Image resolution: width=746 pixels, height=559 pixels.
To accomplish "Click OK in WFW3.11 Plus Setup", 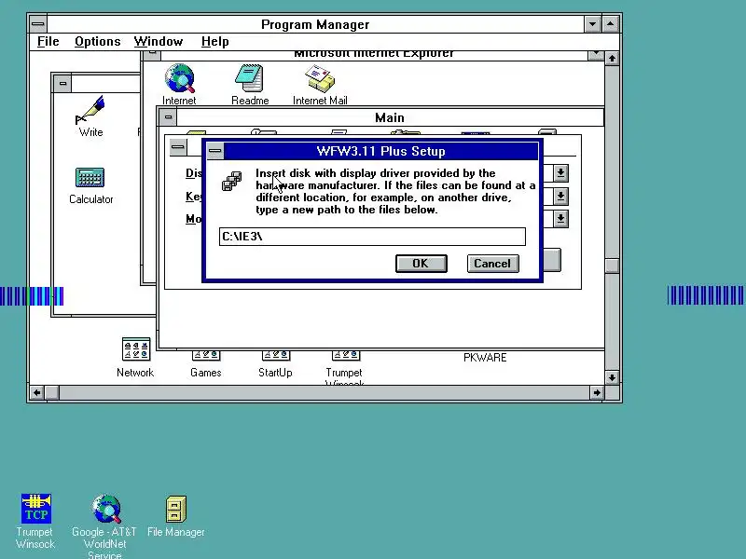I will [421, 264].
